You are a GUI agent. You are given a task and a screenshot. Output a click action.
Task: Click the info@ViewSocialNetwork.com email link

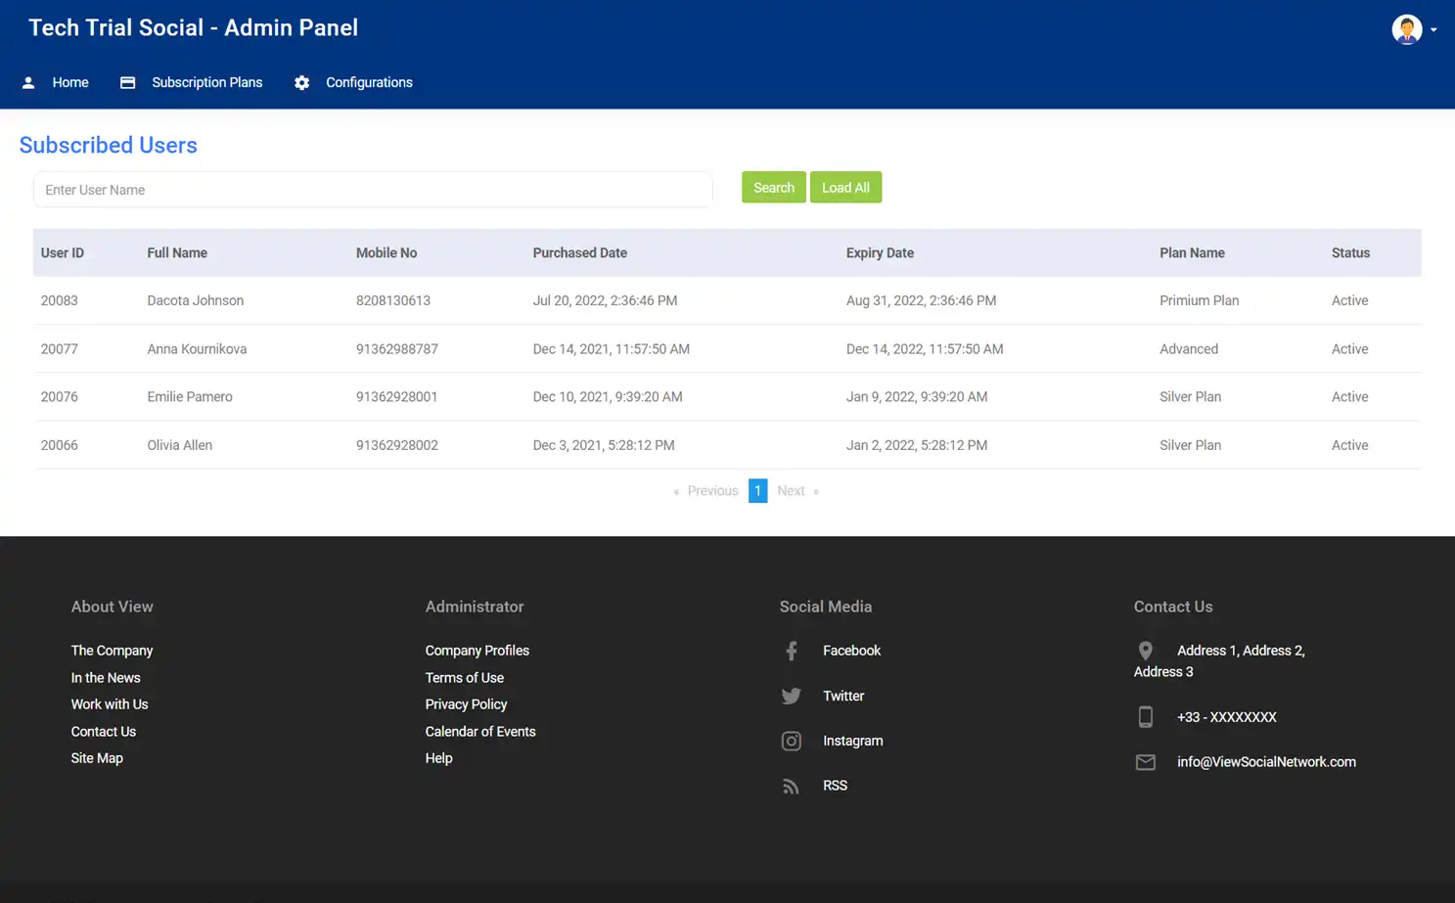[x=1266, y=761]
